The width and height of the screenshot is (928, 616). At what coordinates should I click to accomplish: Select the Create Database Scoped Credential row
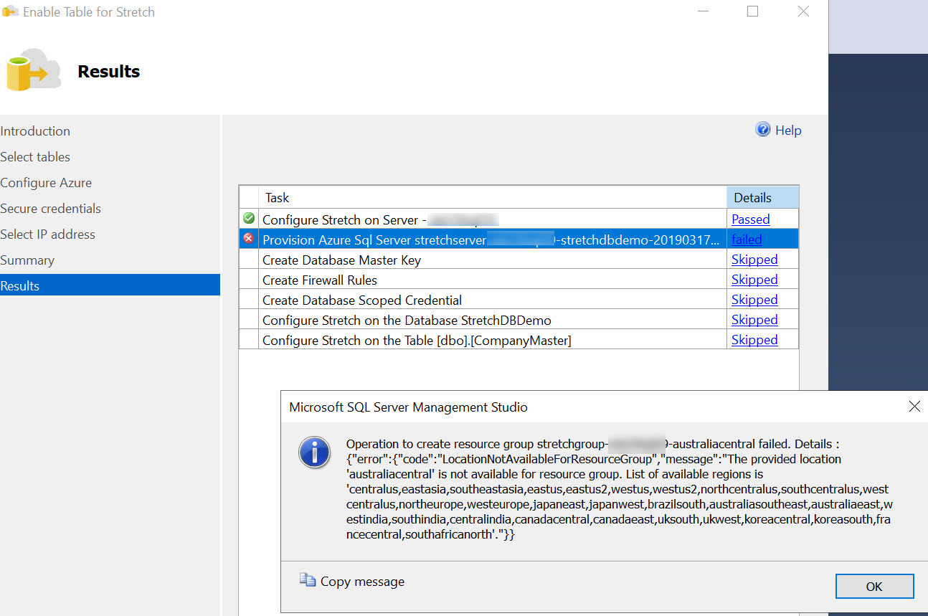coord(519,299)
